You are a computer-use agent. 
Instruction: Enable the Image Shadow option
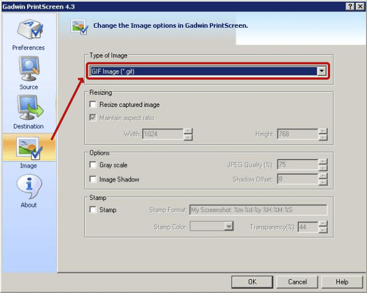coord(93,179)
